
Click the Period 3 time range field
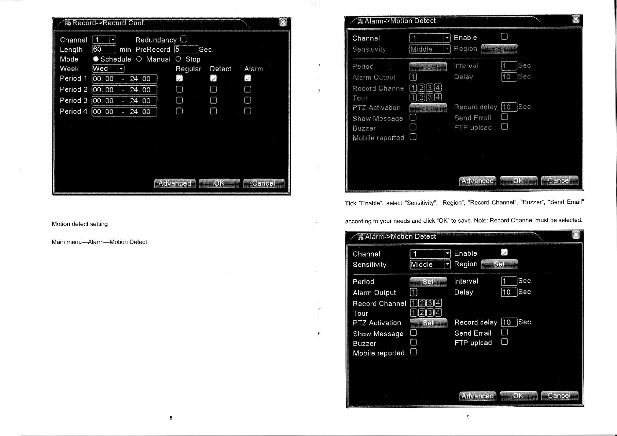124,101
